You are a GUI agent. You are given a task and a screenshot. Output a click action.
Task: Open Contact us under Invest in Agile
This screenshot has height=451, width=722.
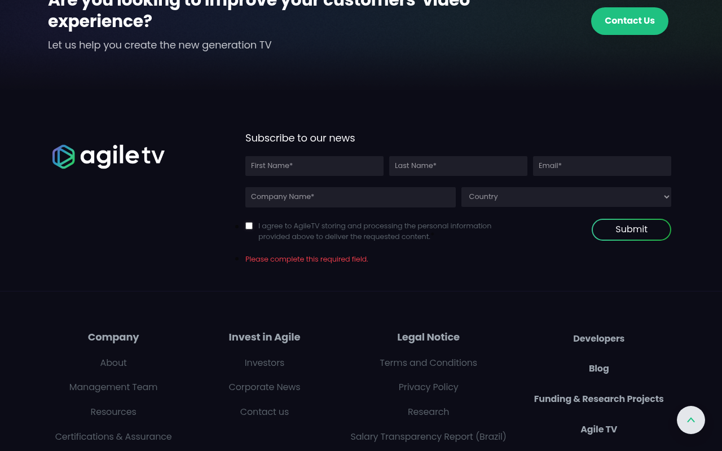click(x=265, y=412)
